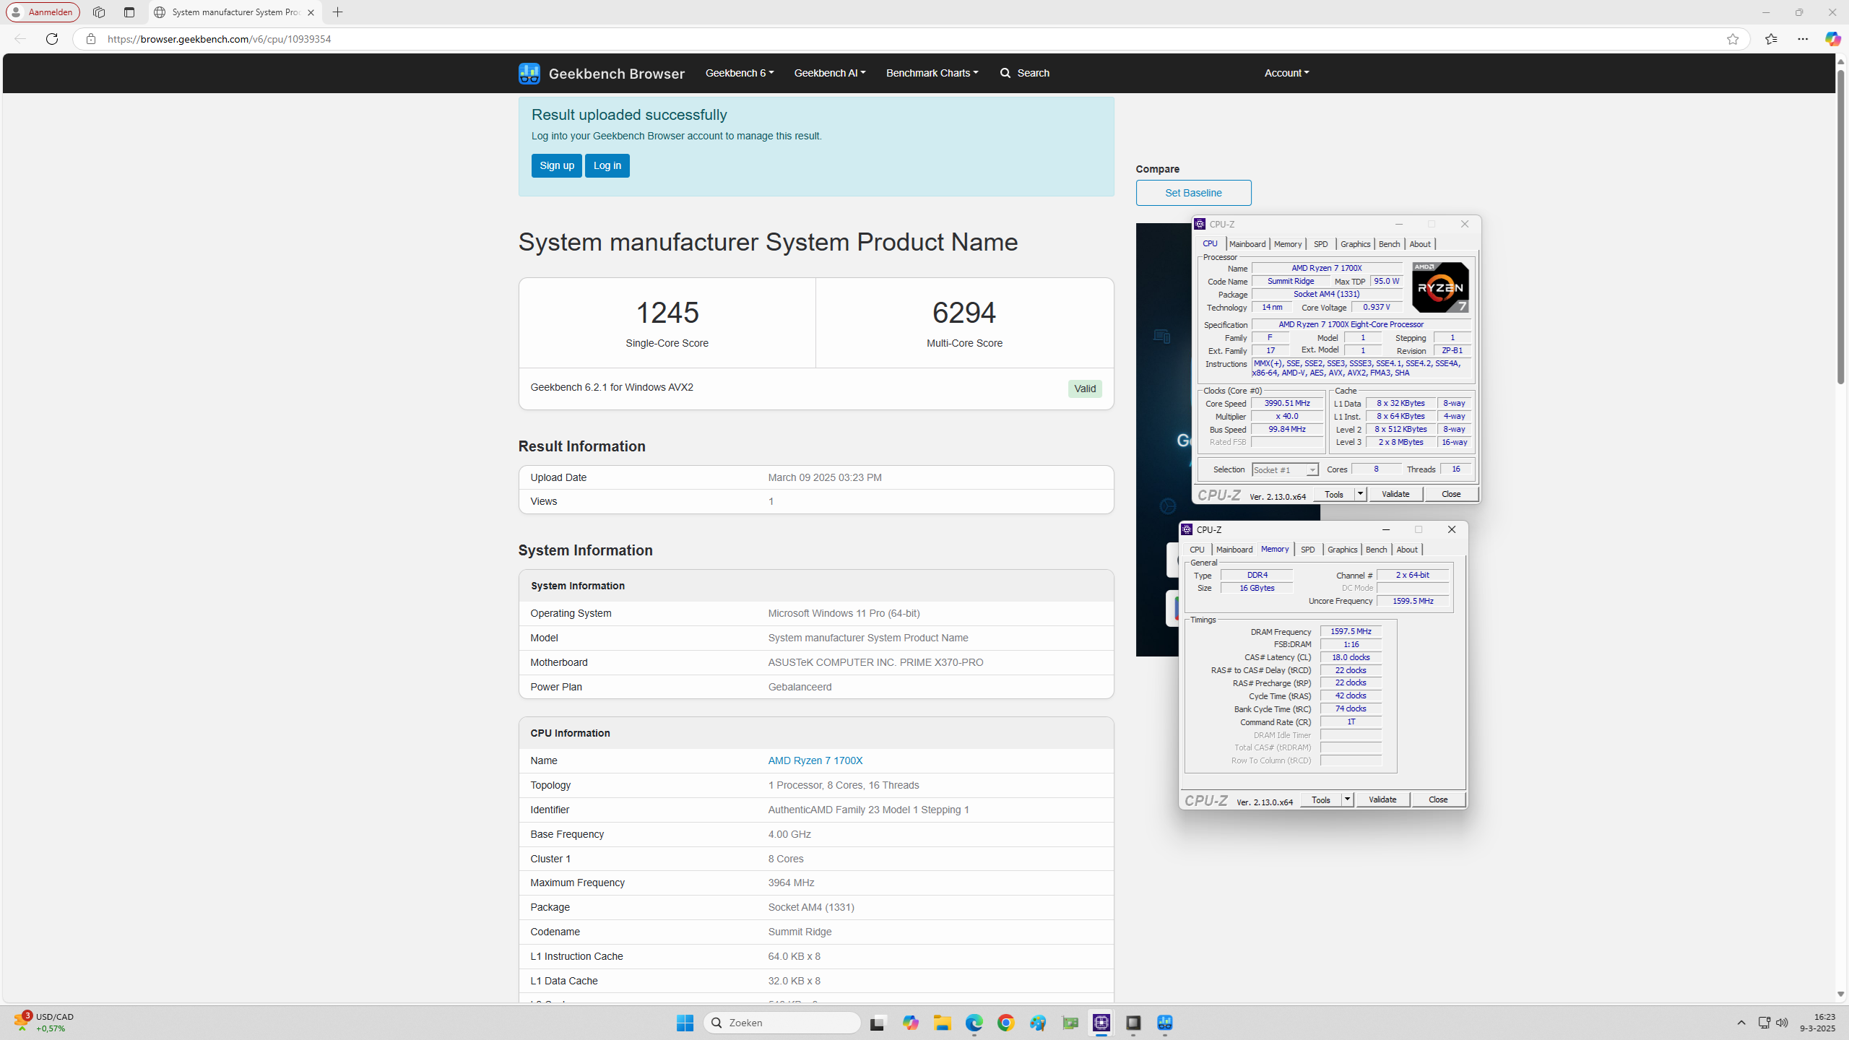Open the Edge favorites list icon
The image size is (1849, 1040).
(x=1771, y=39)
